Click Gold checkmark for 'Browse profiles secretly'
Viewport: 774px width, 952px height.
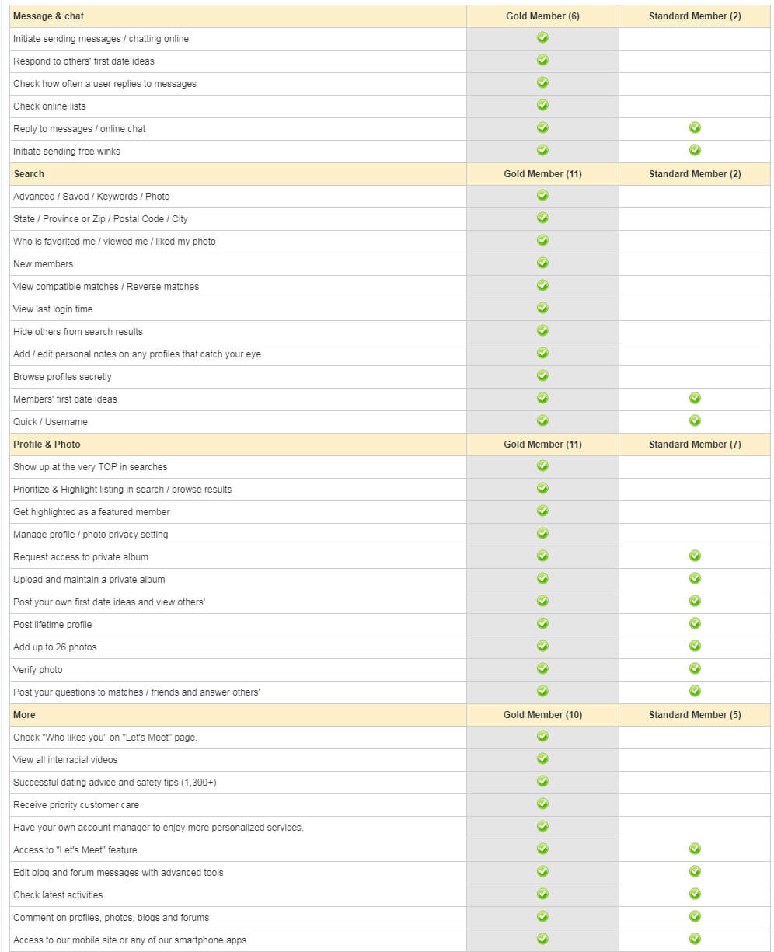[542, 375]
